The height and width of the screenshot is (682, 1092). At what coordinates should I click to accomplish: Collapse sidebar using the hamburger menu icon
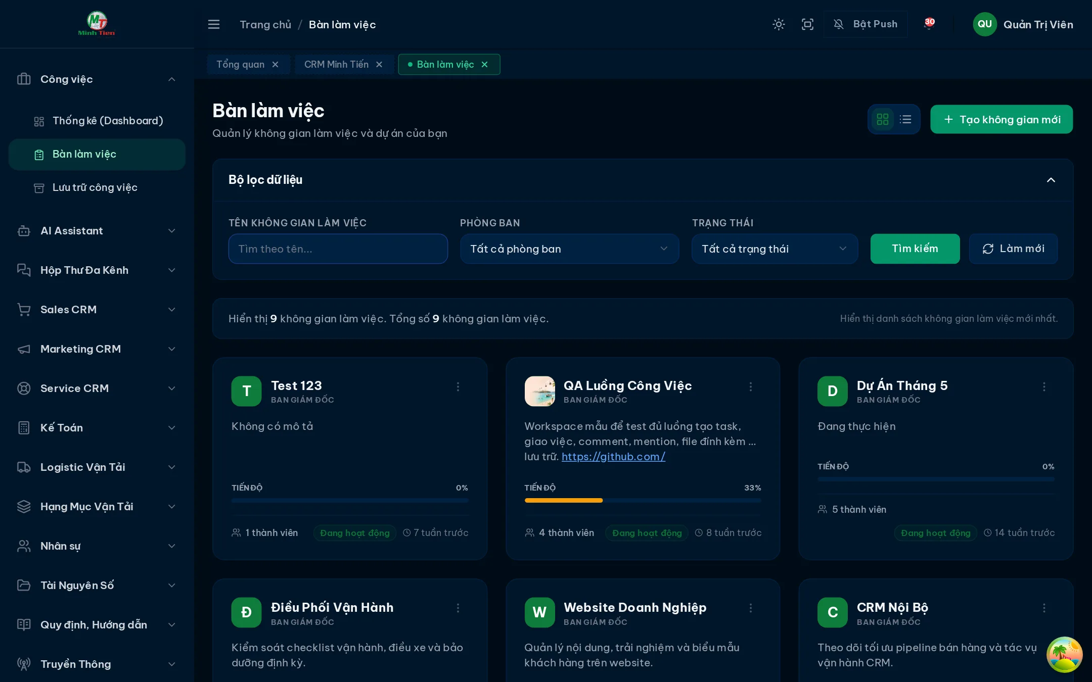[x=214, y=24]
